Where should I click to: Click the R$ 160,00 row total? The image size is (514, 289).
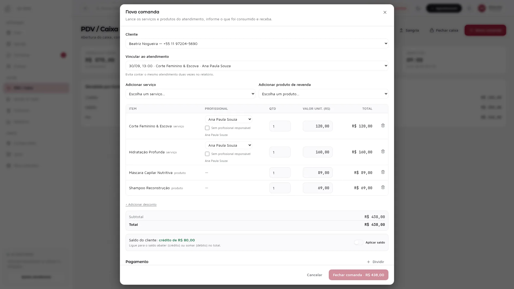coord(362,152)
